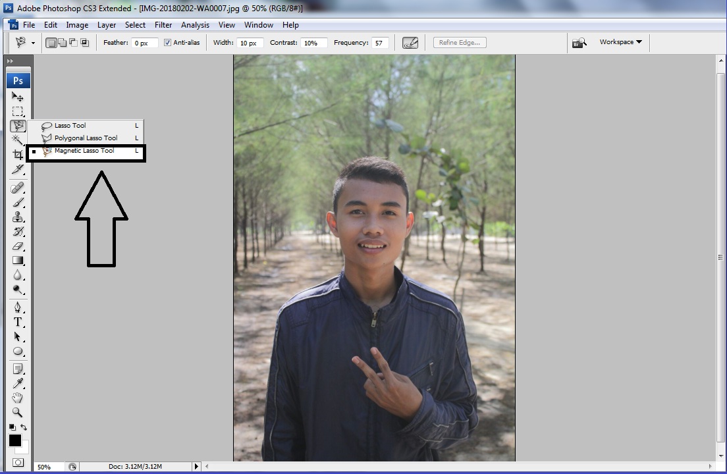727x474 pixels.
Task: Select the Dodge tool
Action: (x=18, y=290)
